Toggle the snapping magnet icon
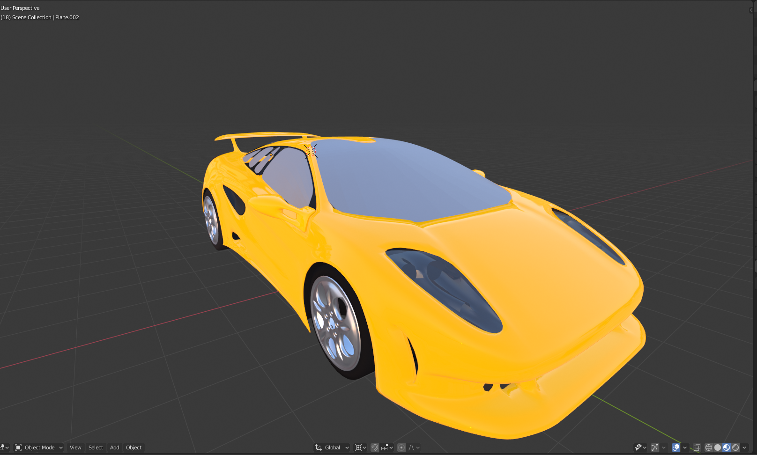The image size is (757, 455). (x=375, y=448)
